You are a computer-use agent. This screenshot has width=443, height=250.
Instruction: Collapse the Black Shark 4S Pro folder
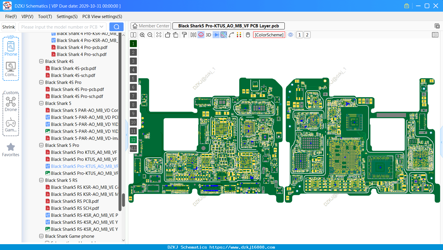pyautogui.click(x=41, y=82)
